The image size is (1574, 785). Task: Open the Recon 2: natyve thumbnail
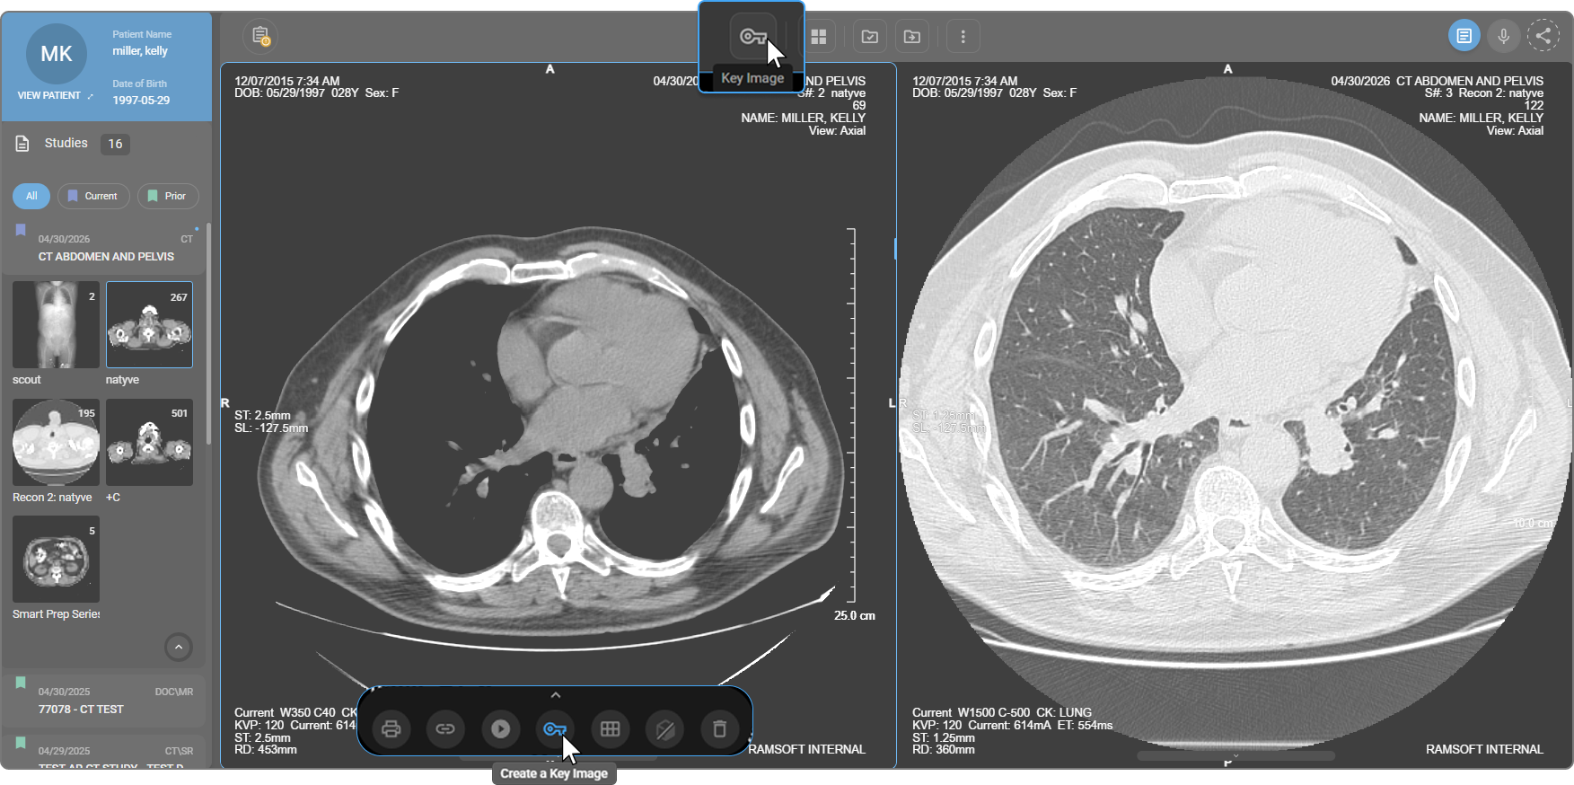pos(56,442)
